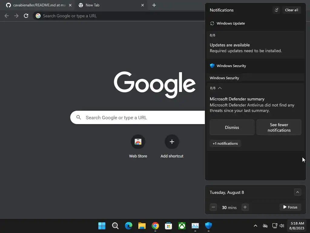
Task: Close the cavabienaller/README.md tab
Action: click(x=70, y=5)
